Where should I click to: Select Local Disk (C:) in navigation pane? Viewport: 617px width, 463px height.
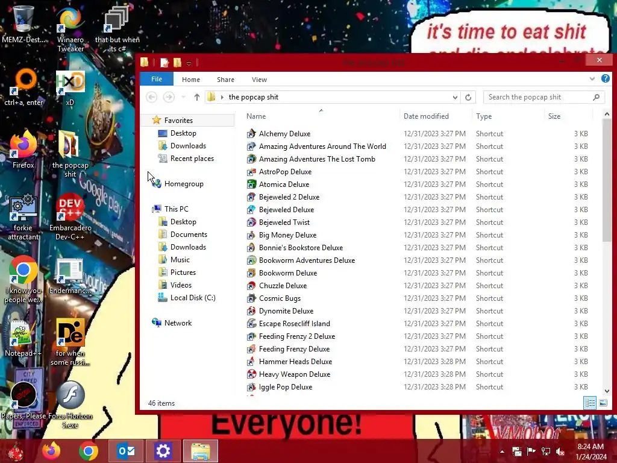pyautogui.click(x=193, y=298)
